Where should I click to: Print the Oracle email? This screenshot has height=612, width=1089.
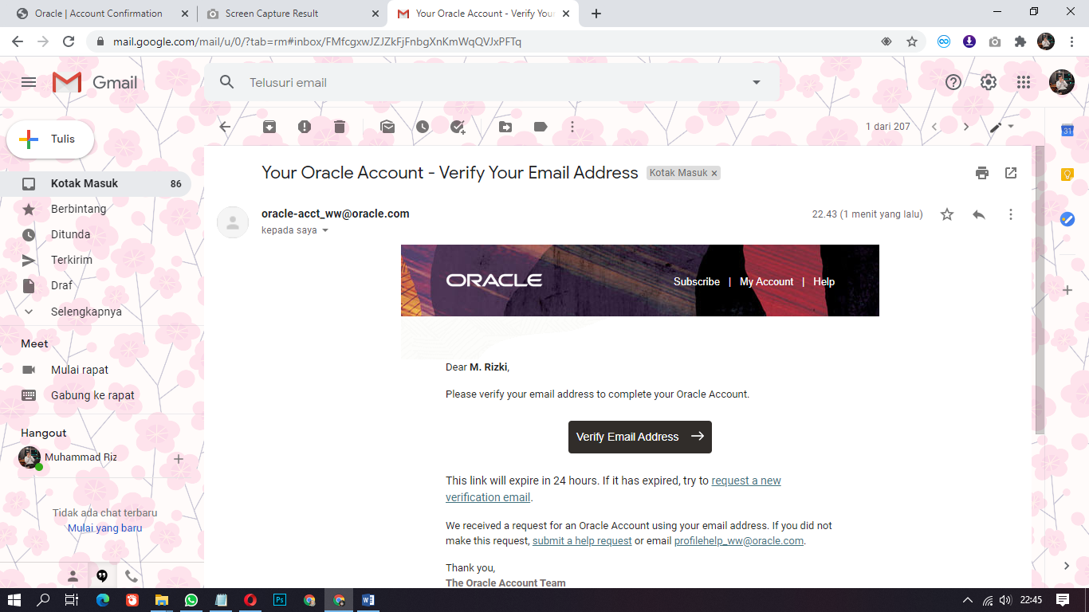982,173
